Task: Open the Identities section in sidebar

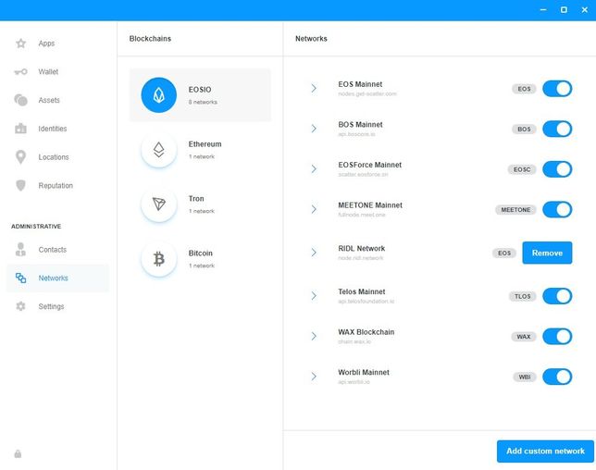Action: (52, 129)
